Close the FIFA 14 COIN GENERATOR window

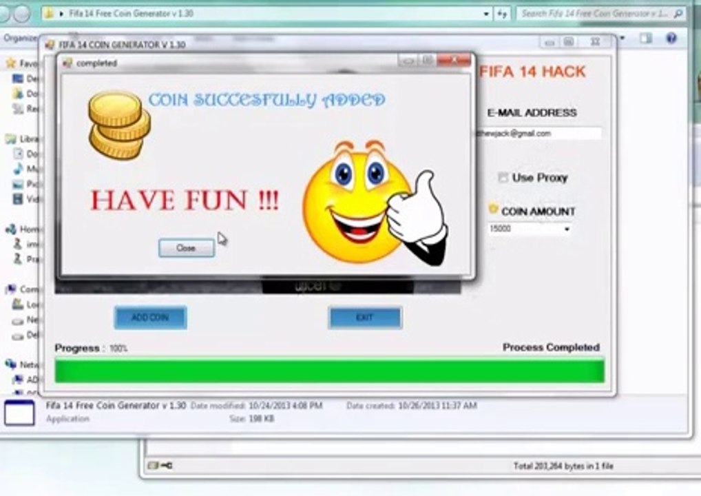[x=595, y=42]
